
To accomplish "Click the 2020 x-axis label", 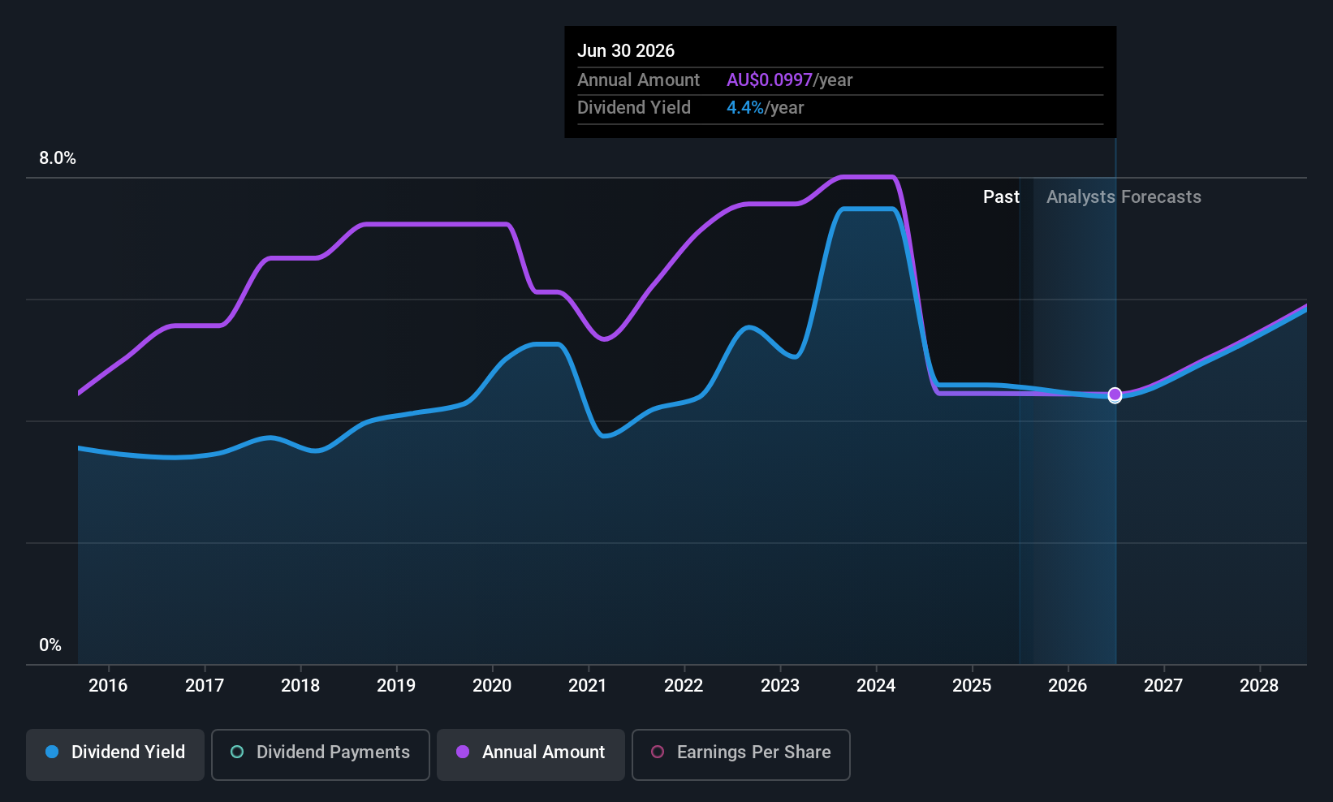I will pyautogui.click(x=492, y=686).
